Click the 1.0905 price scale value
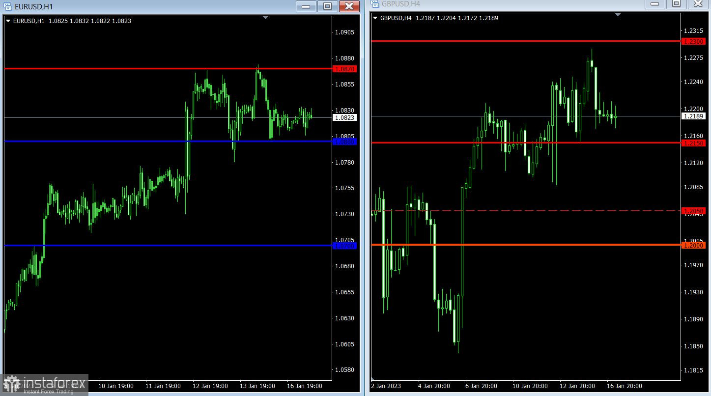This screenshot has height=396, width=711. 344,32
